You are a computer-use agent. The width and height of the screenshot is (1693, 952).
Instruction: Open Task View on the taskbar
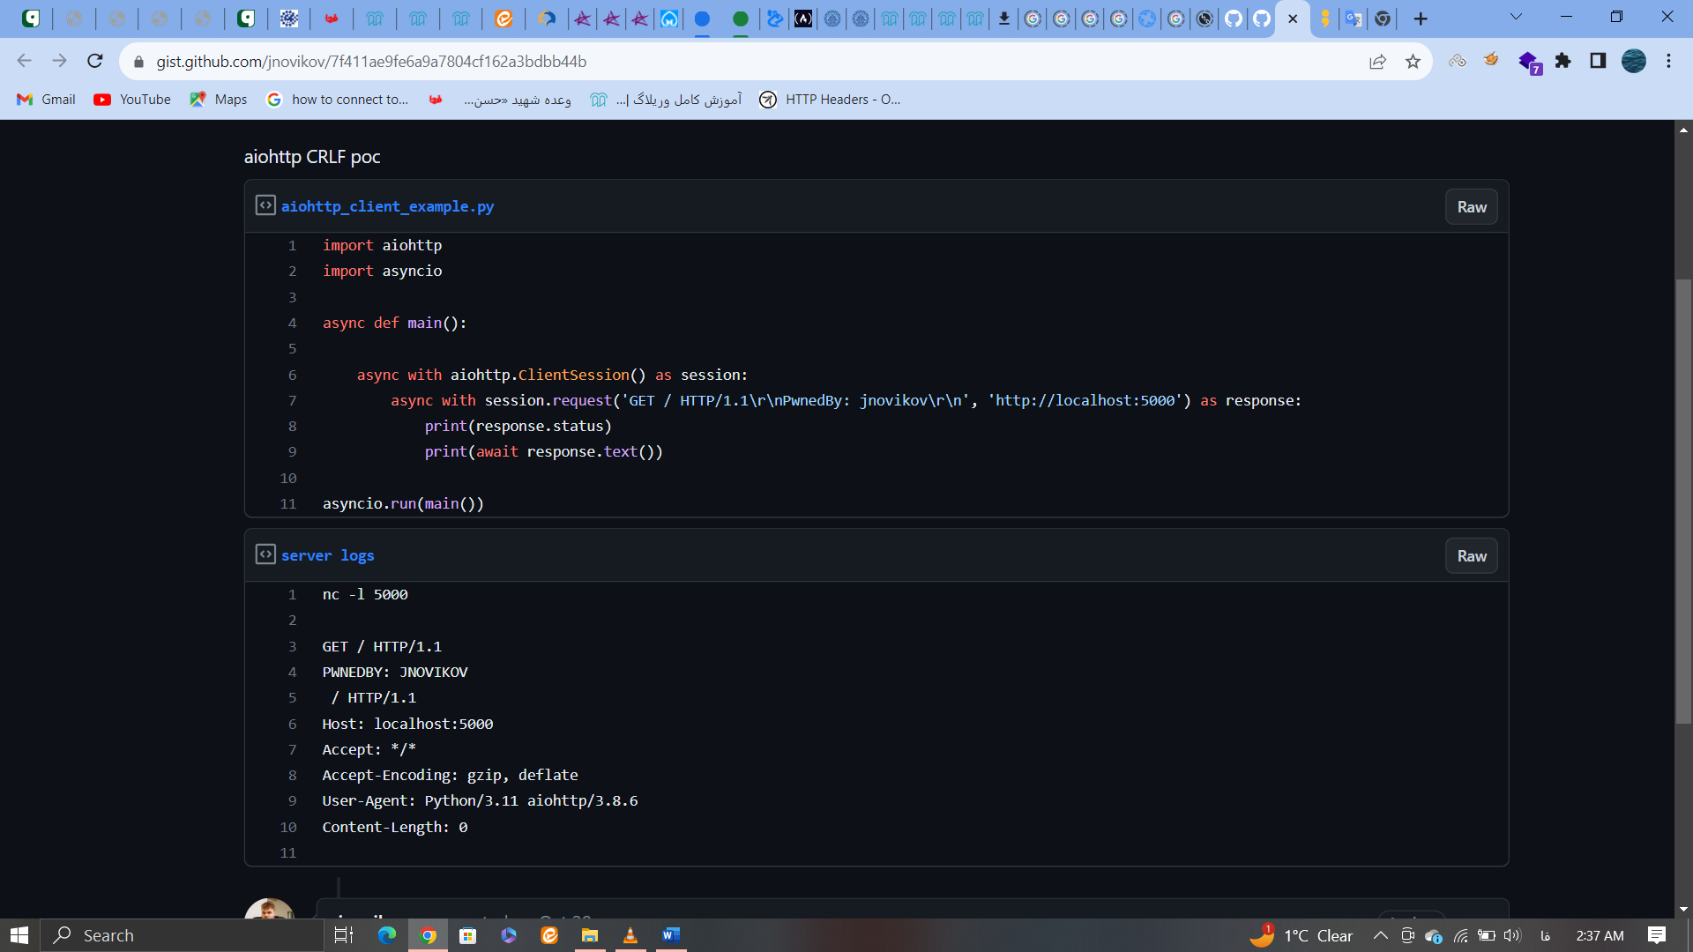[x=344, y=935]
